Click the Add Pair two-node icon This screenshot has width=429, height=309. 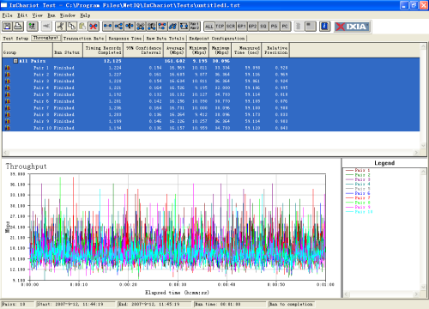coord(107,27)
